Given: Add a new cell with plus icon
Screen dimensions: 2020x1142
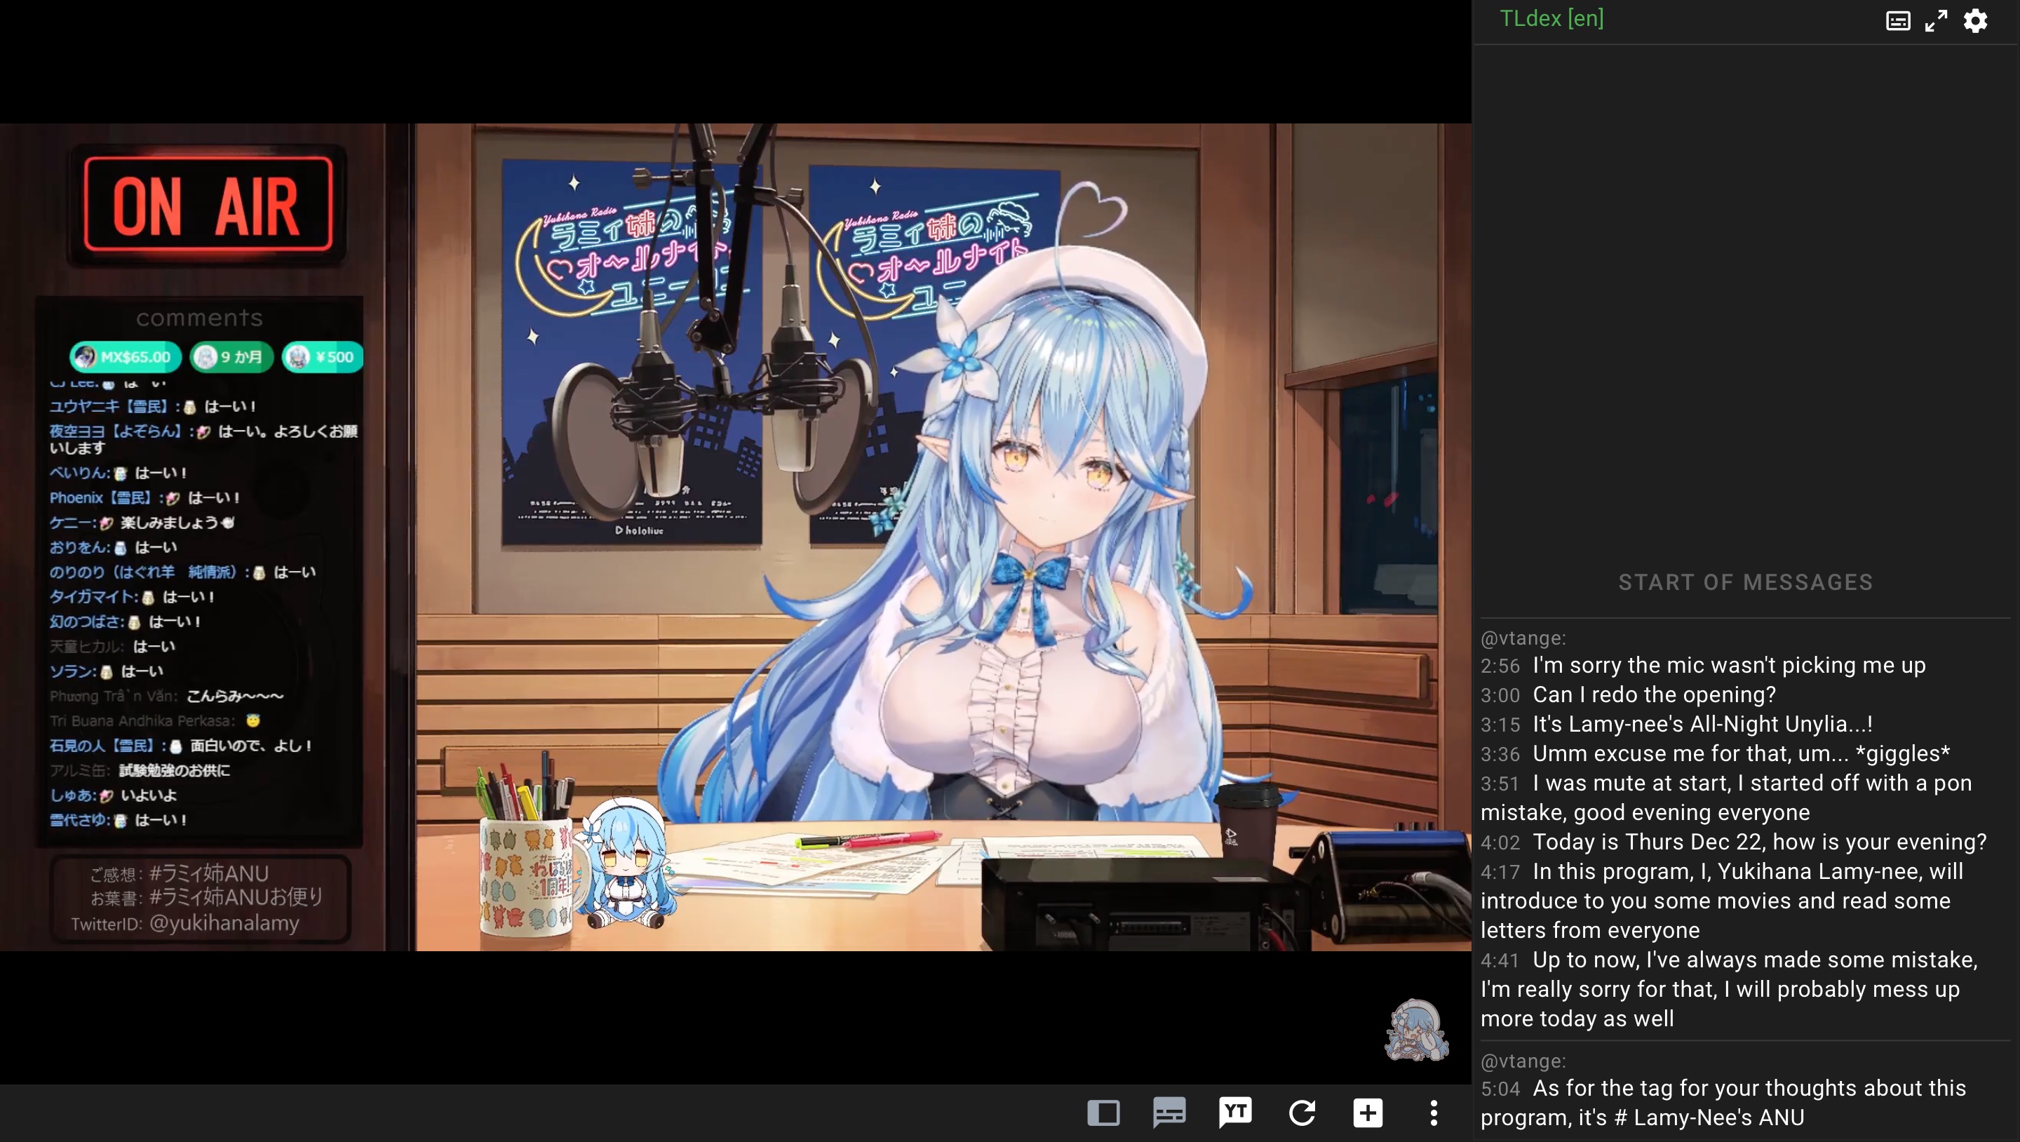Looking at the screenshot, I should point(1368,1113).
